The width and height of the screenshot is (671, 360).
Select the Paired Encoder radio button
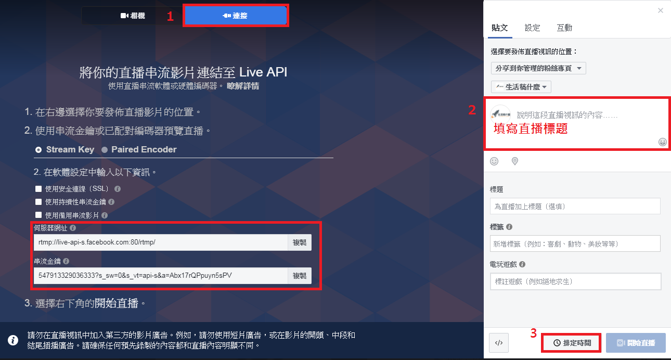click(105, 150)
